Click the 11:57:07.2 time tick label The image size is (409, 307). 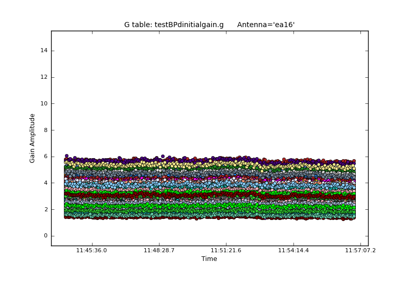(x=360, y=251)
